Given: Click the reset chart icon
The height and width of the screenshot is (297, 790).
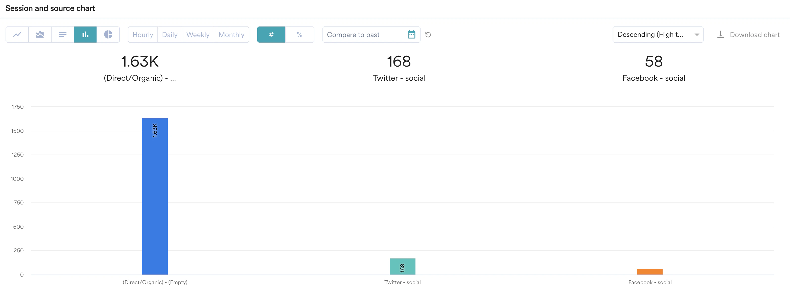Looking at the screenshot, I should 428,35.
